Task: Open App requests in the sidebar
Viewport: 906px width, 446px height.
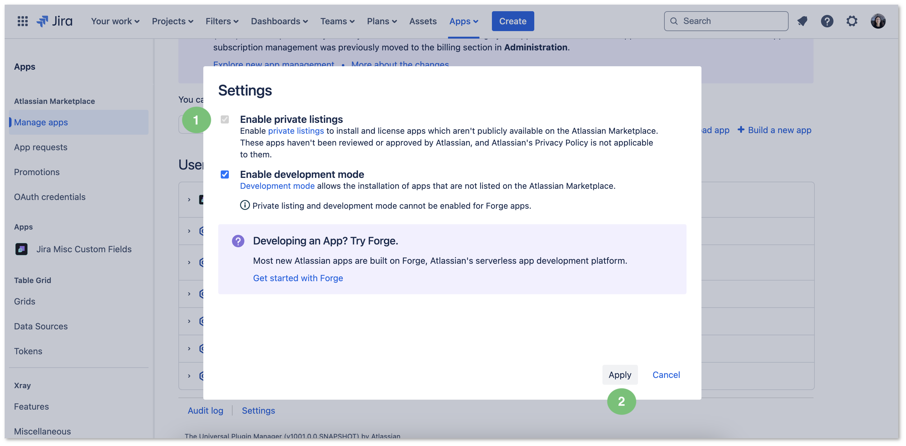Action: (x=41, y=147)
